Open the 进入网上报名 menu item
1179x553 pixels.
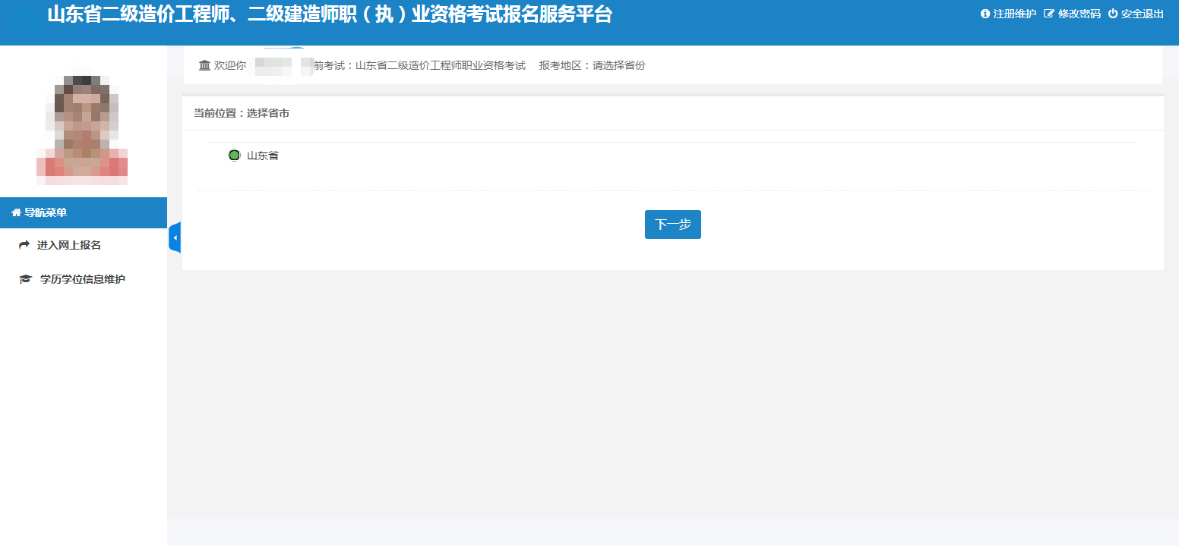(69, 245)
